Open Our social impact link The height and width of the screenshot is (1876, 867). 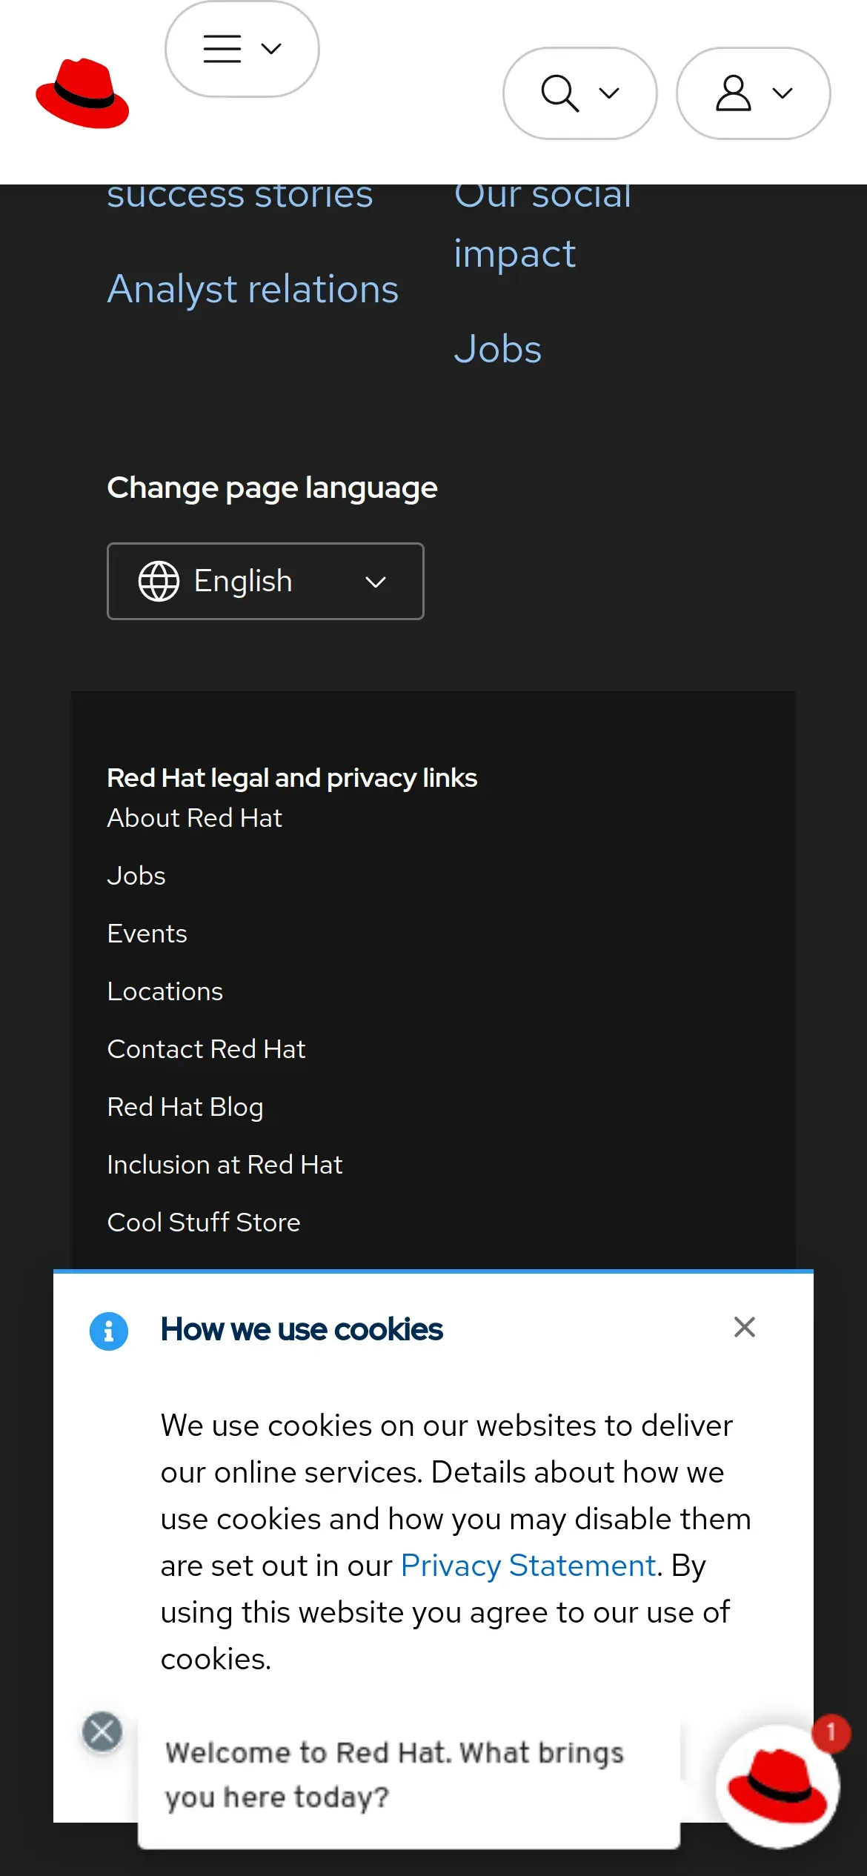coord(542,224)
